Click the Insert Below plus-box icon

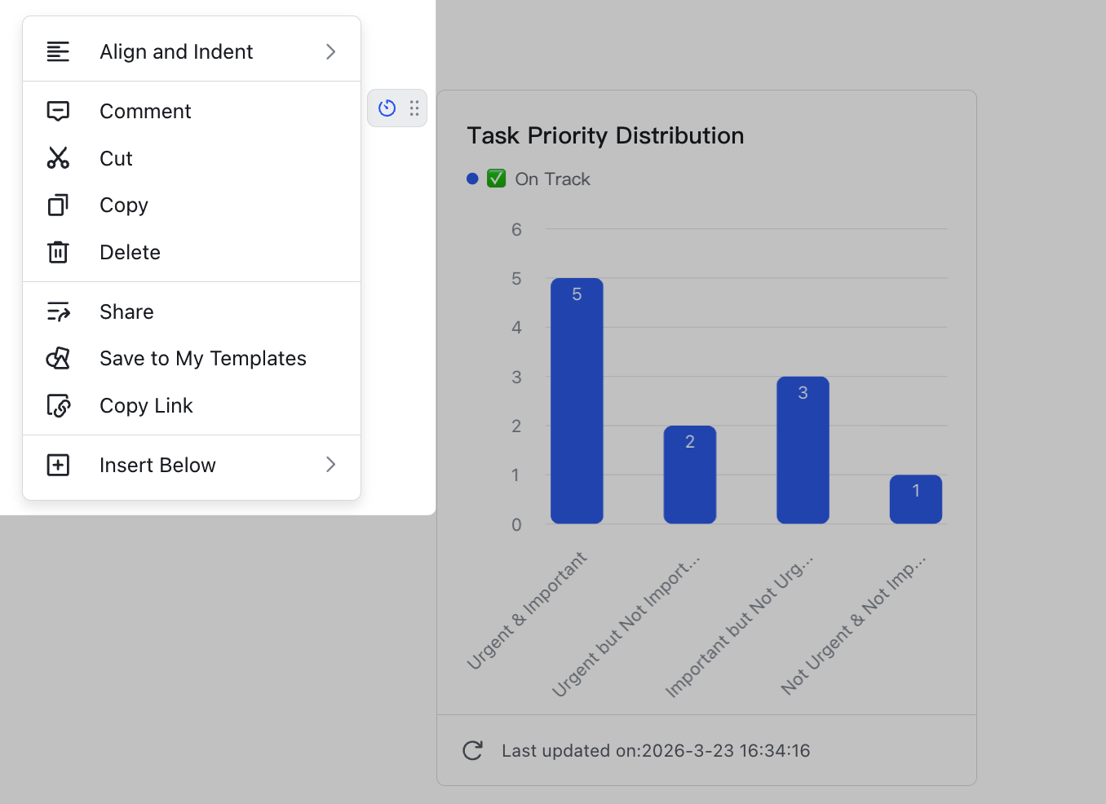(x=58, y=465)
